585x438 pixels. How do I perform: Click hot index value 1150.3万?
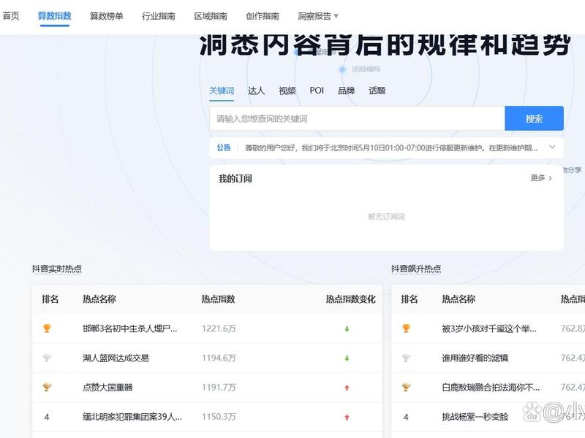pyautogui.click(x=219, y=417)
